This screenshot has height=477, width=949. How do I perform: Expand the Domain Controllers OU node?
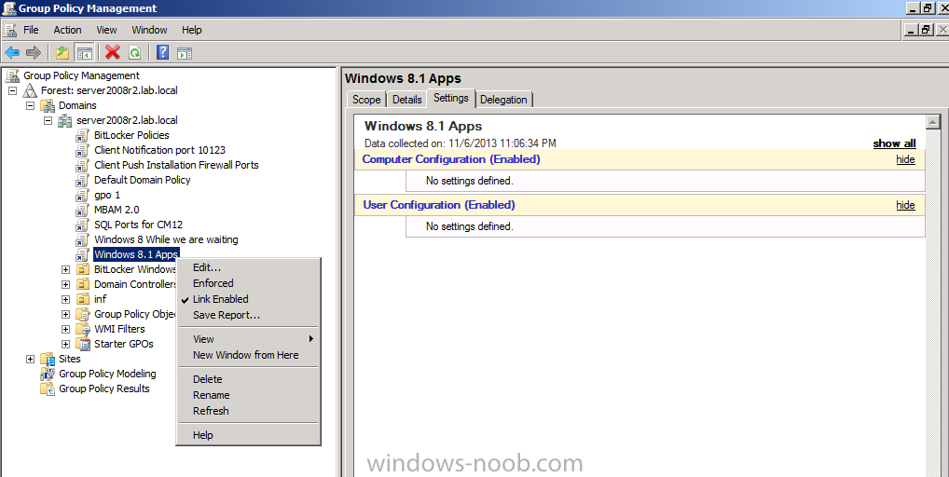click(x=66, y=284)
